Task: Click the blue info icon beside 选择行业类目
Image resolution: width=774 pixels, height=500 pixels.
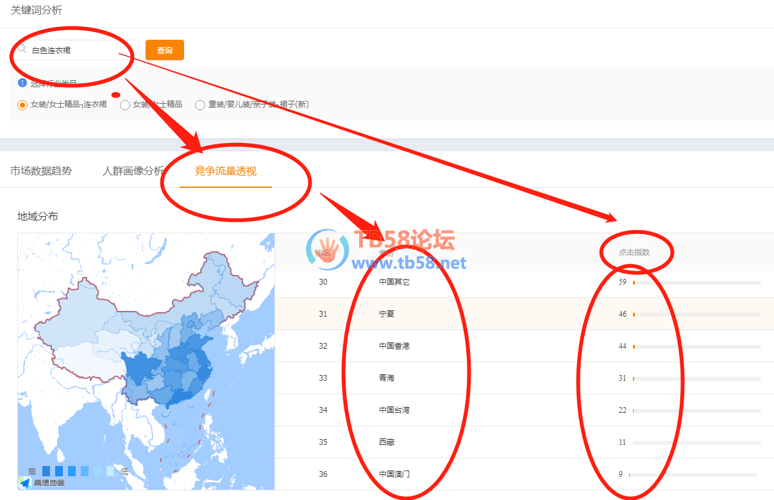Action: [22, 83]
